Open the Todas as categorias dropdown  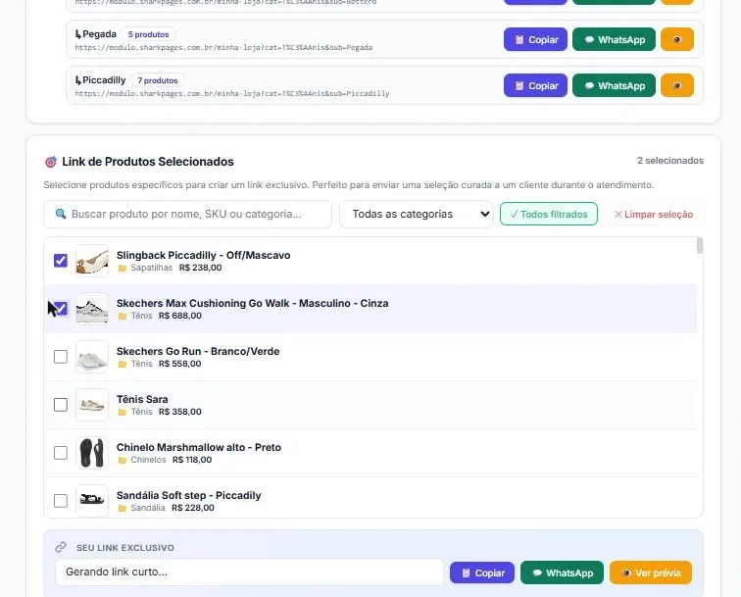click(x=417, y=214)
